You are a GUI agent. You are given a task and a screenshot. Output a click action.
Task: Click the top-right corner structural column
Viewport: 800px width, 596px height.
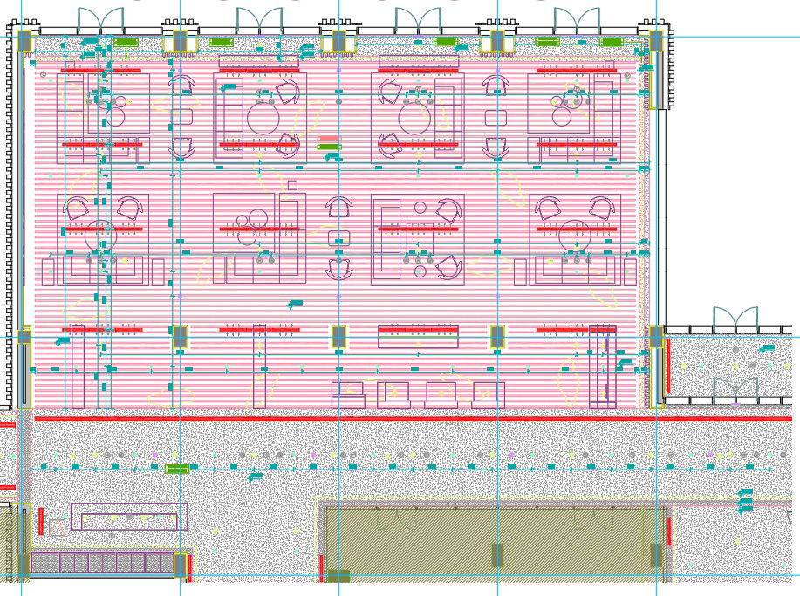click(x=656, y=41)
